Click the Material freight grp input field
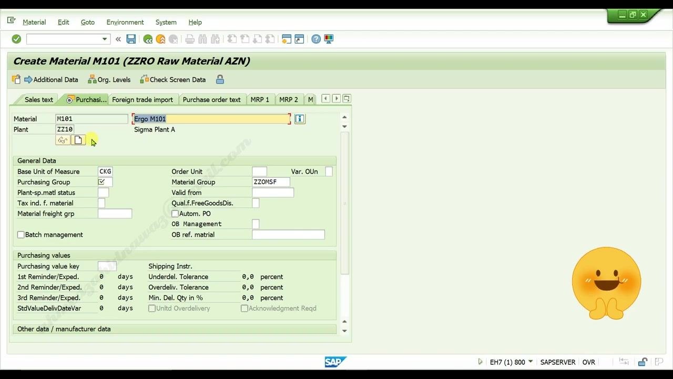Screen dimensions: 673x379 pos(115,214)
